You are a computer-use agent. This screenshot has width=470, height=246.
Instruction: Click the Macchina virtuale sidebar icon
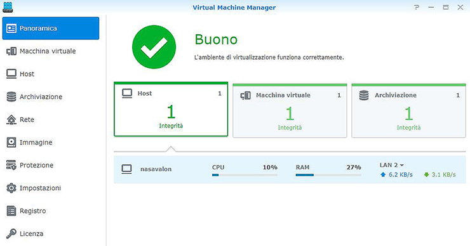[x=11, y=51]
